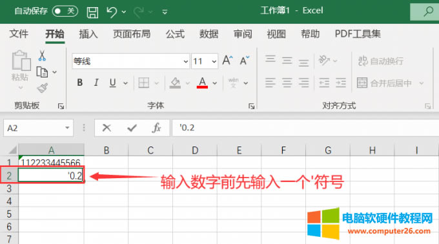The width and height of the screenshot is (439, 244).
Task: Open the Name Box dropdown arrow
Action: [67, 128]
